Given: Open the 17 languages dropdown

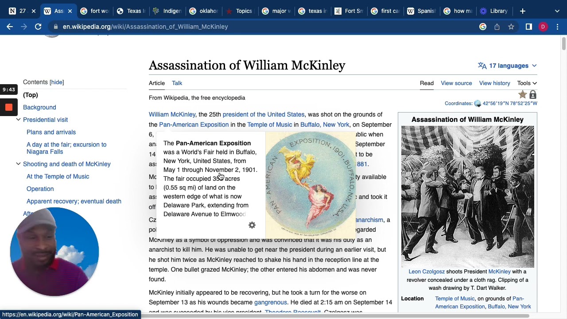Looking at the screenshot, I should tap(507, 66).
